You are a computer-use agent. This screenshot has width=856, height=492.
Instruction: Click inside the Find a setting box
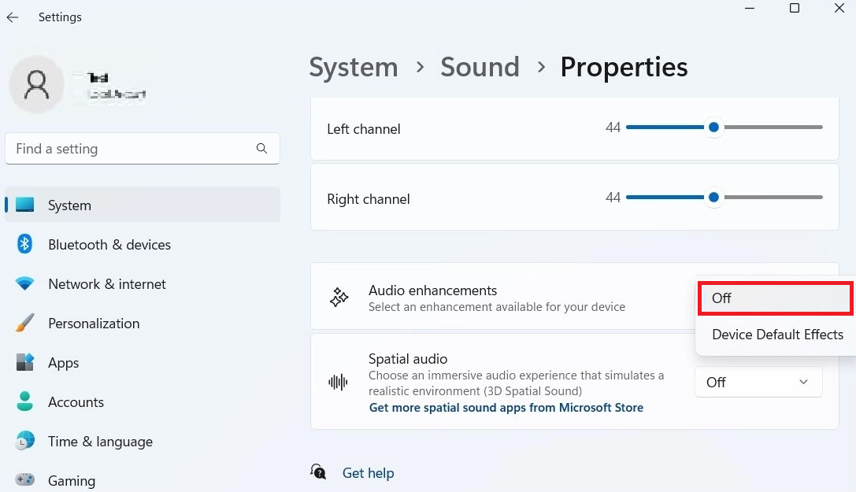pyautogui.click(x=142, y=148)
